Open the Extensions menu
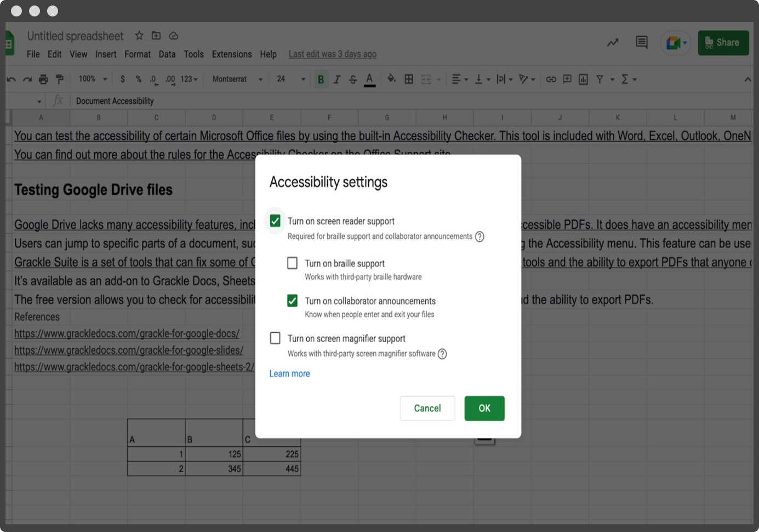 pyautogui.click(x=232, y=54)
